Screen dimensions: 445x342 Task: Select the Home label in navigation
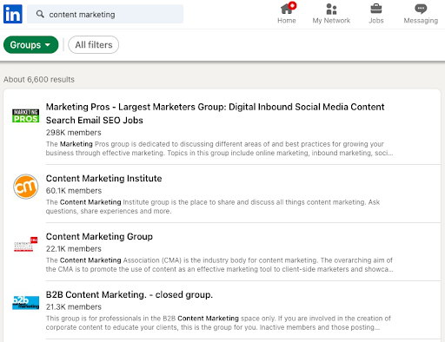[x=287, y=21]
